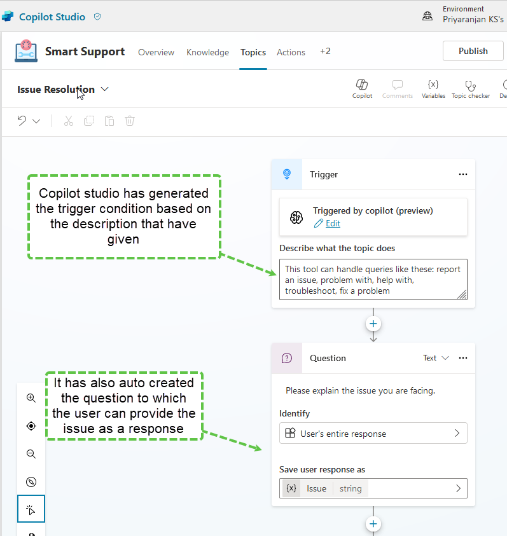This screenshot has height=536, width=507.
Task: Open the Trigger node more options menu
Action: tap(462, 174)
